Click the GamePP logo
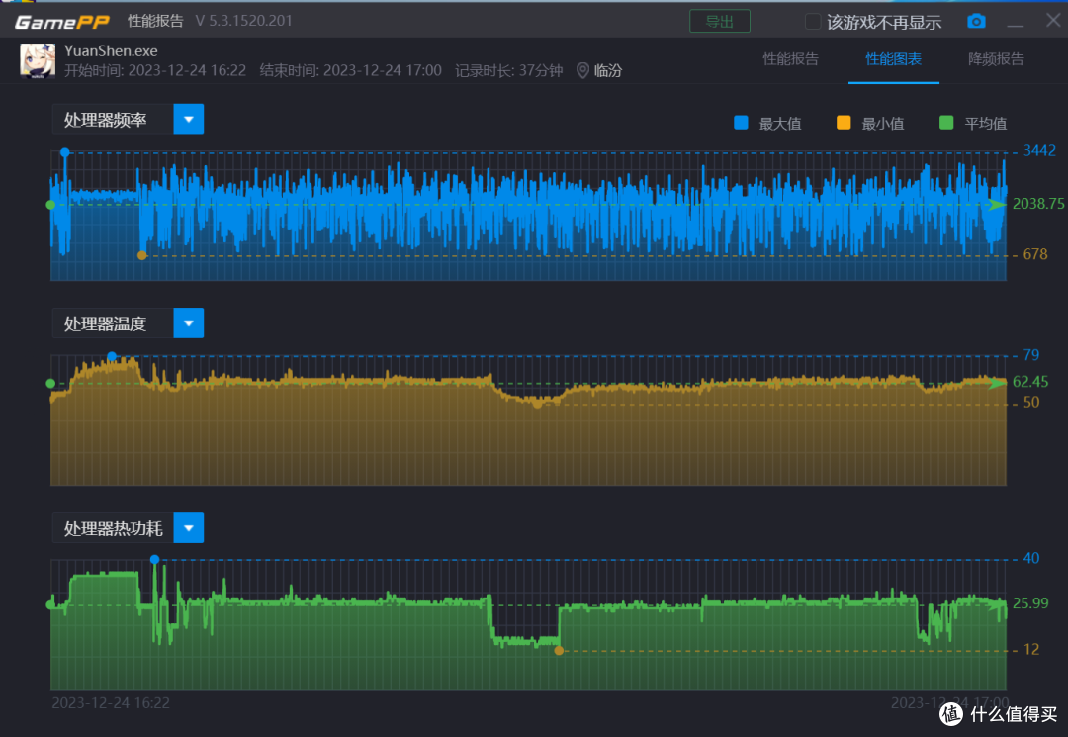The height and width of the screenshot is (737, 1068). 62,22
